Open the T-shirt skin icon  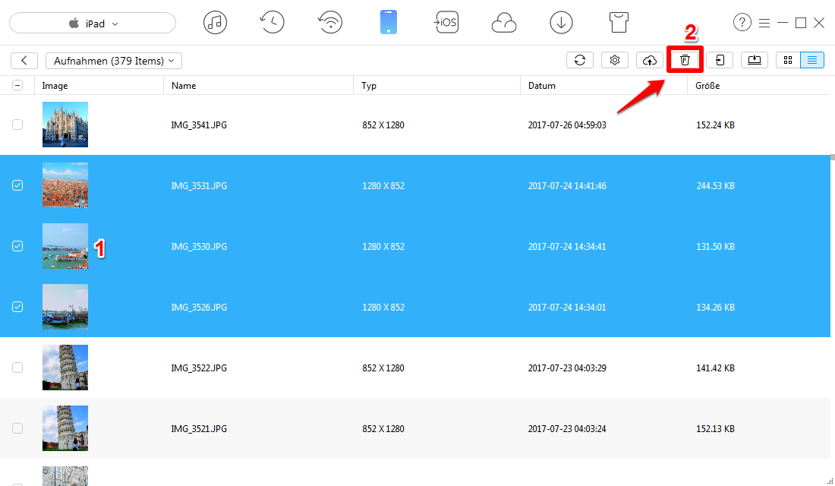(619, 23)
